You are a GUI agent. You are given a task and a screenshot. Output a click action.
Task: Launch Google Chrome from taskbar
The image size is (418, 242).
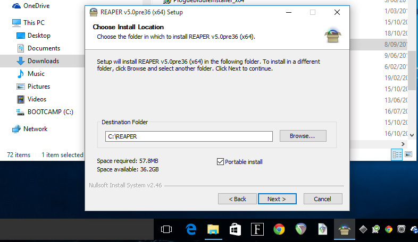279,229
